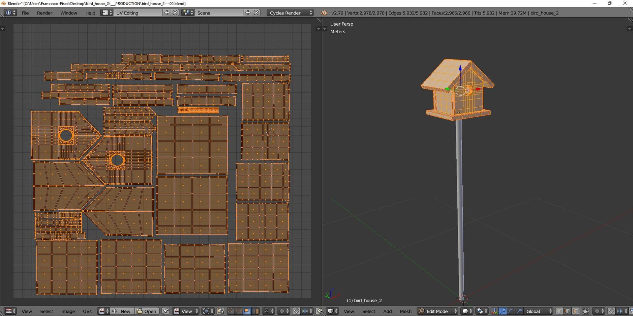The image size is (633, 316).
Task: Open the Image menu in UV editor
Action: tap(68, 311)
